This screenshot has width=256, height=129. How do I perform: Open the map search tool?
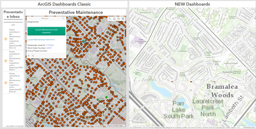(110, 19)
